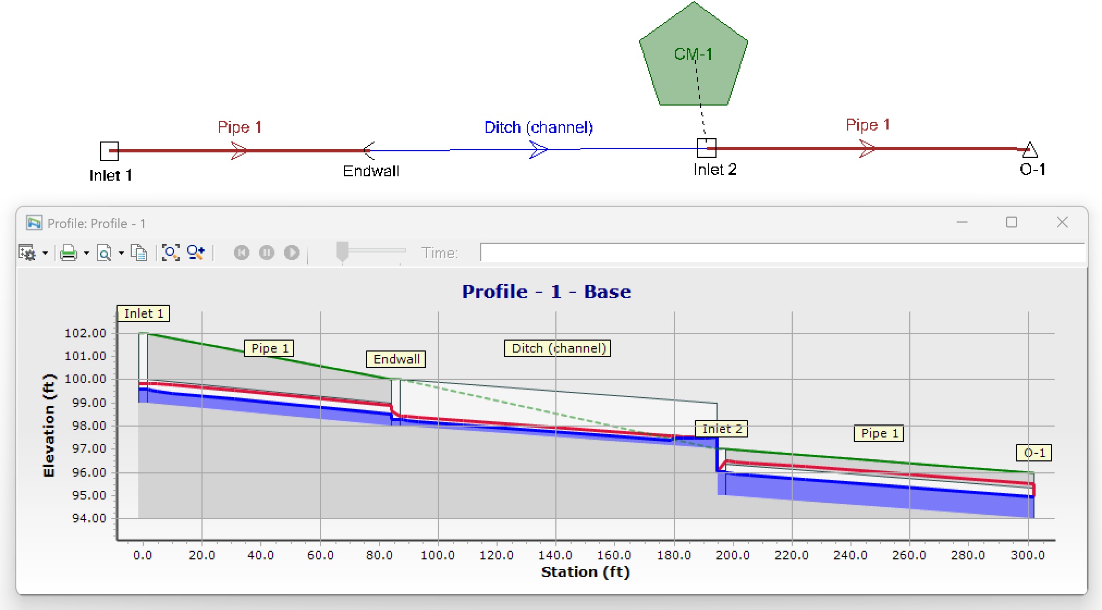Viewport: 1102px width, 610px height.
Task: Click the animation time slider handle
Action: tap(342, 252)
